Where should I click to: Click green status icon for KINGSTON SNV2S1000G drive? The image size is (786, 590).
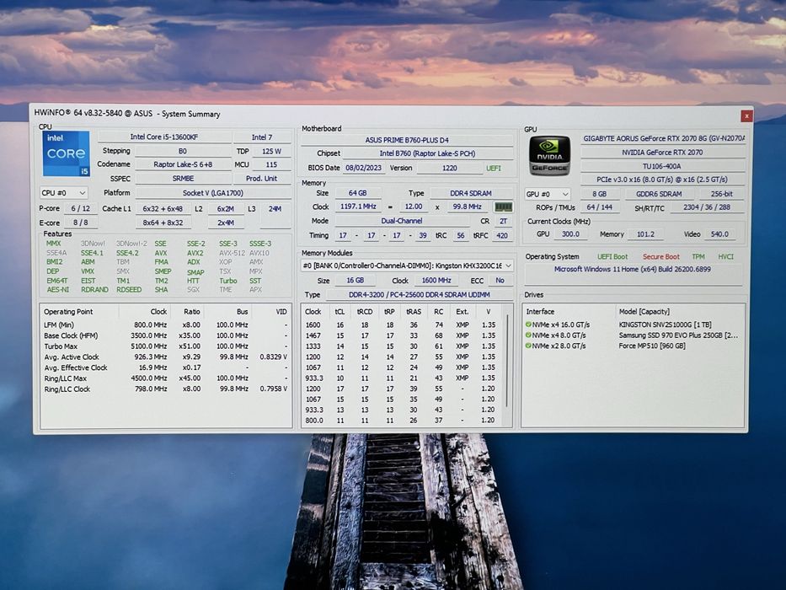[x=528, y=324]
